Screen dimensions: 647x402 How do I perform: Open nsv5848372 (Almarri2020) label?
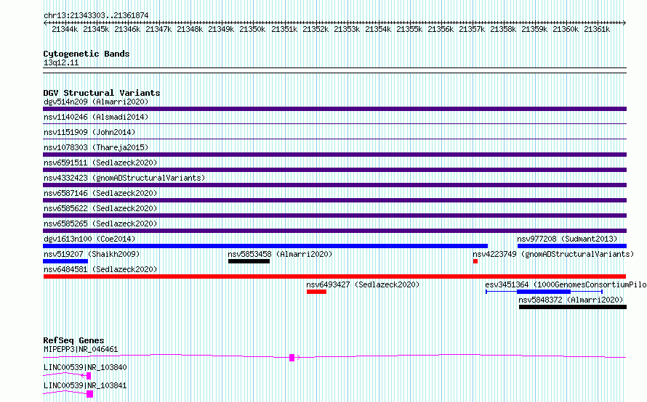571,300
